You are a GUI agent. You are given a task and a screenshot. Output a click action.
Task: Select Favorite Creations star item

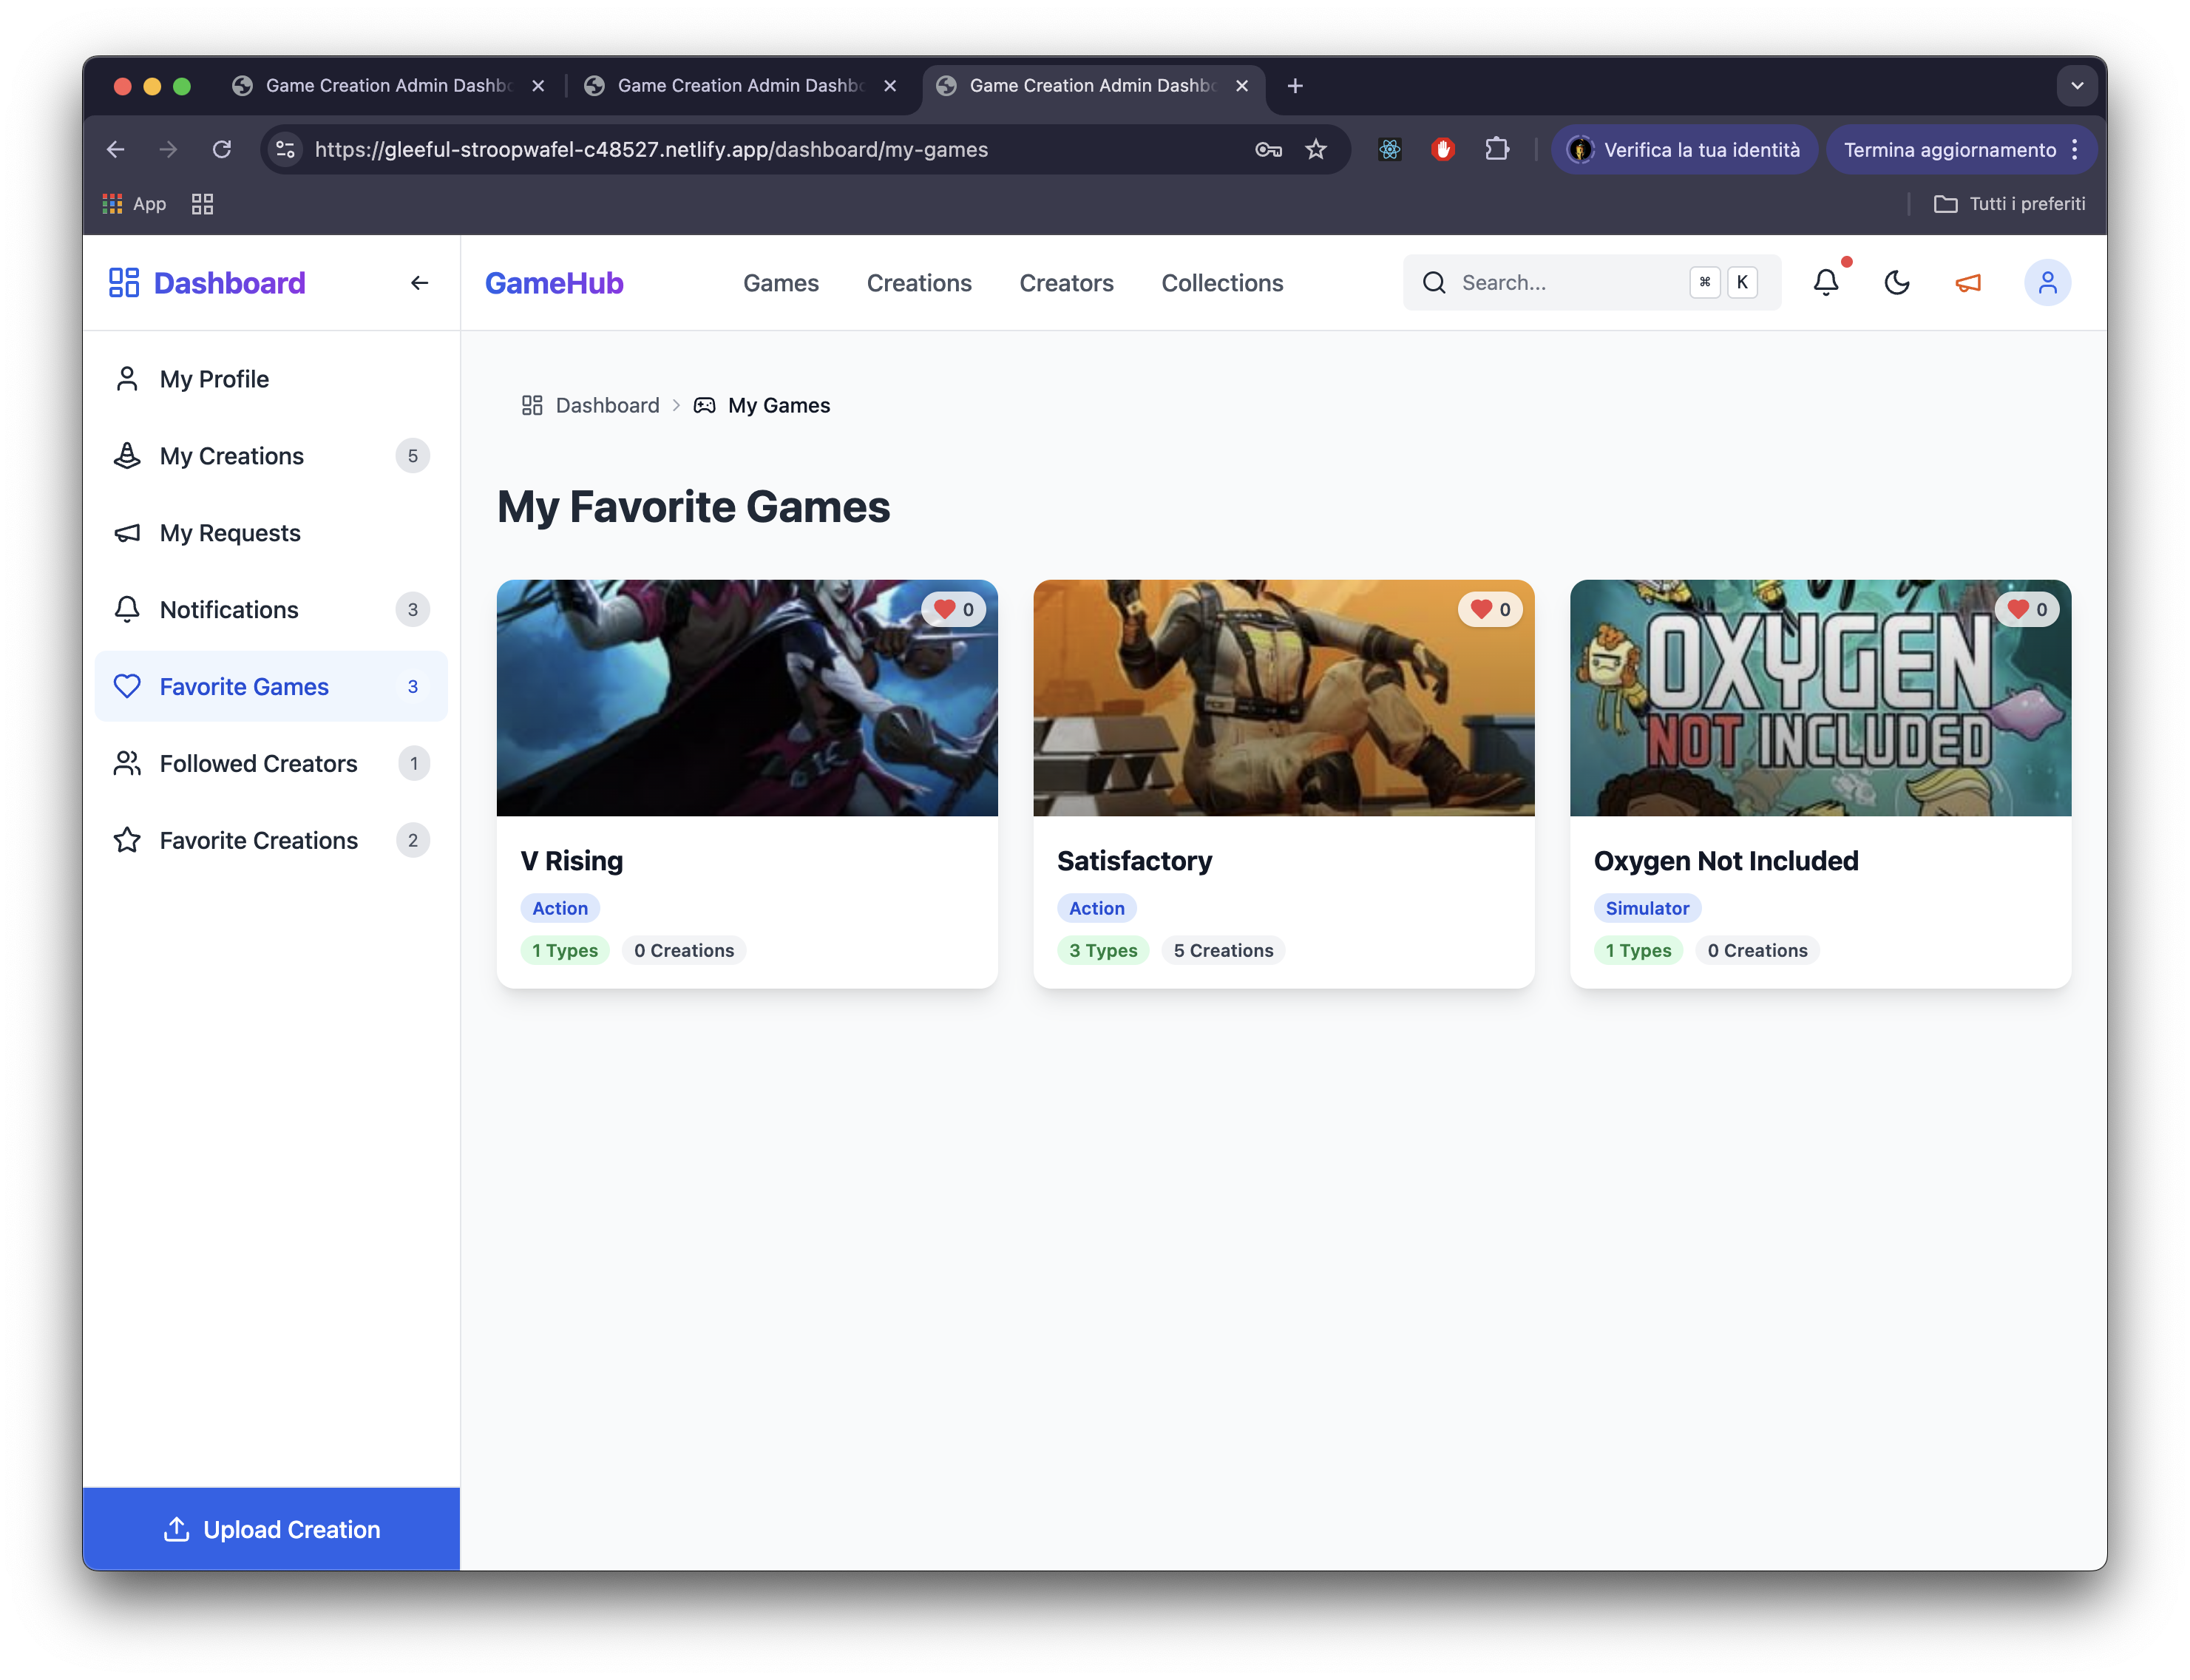tap(258, 840)
